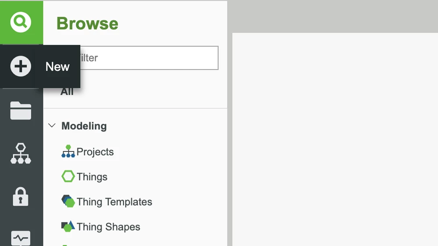Click the Monitoring pulse icon
Screen dimensions: 438x246
(x=21, y=239)
